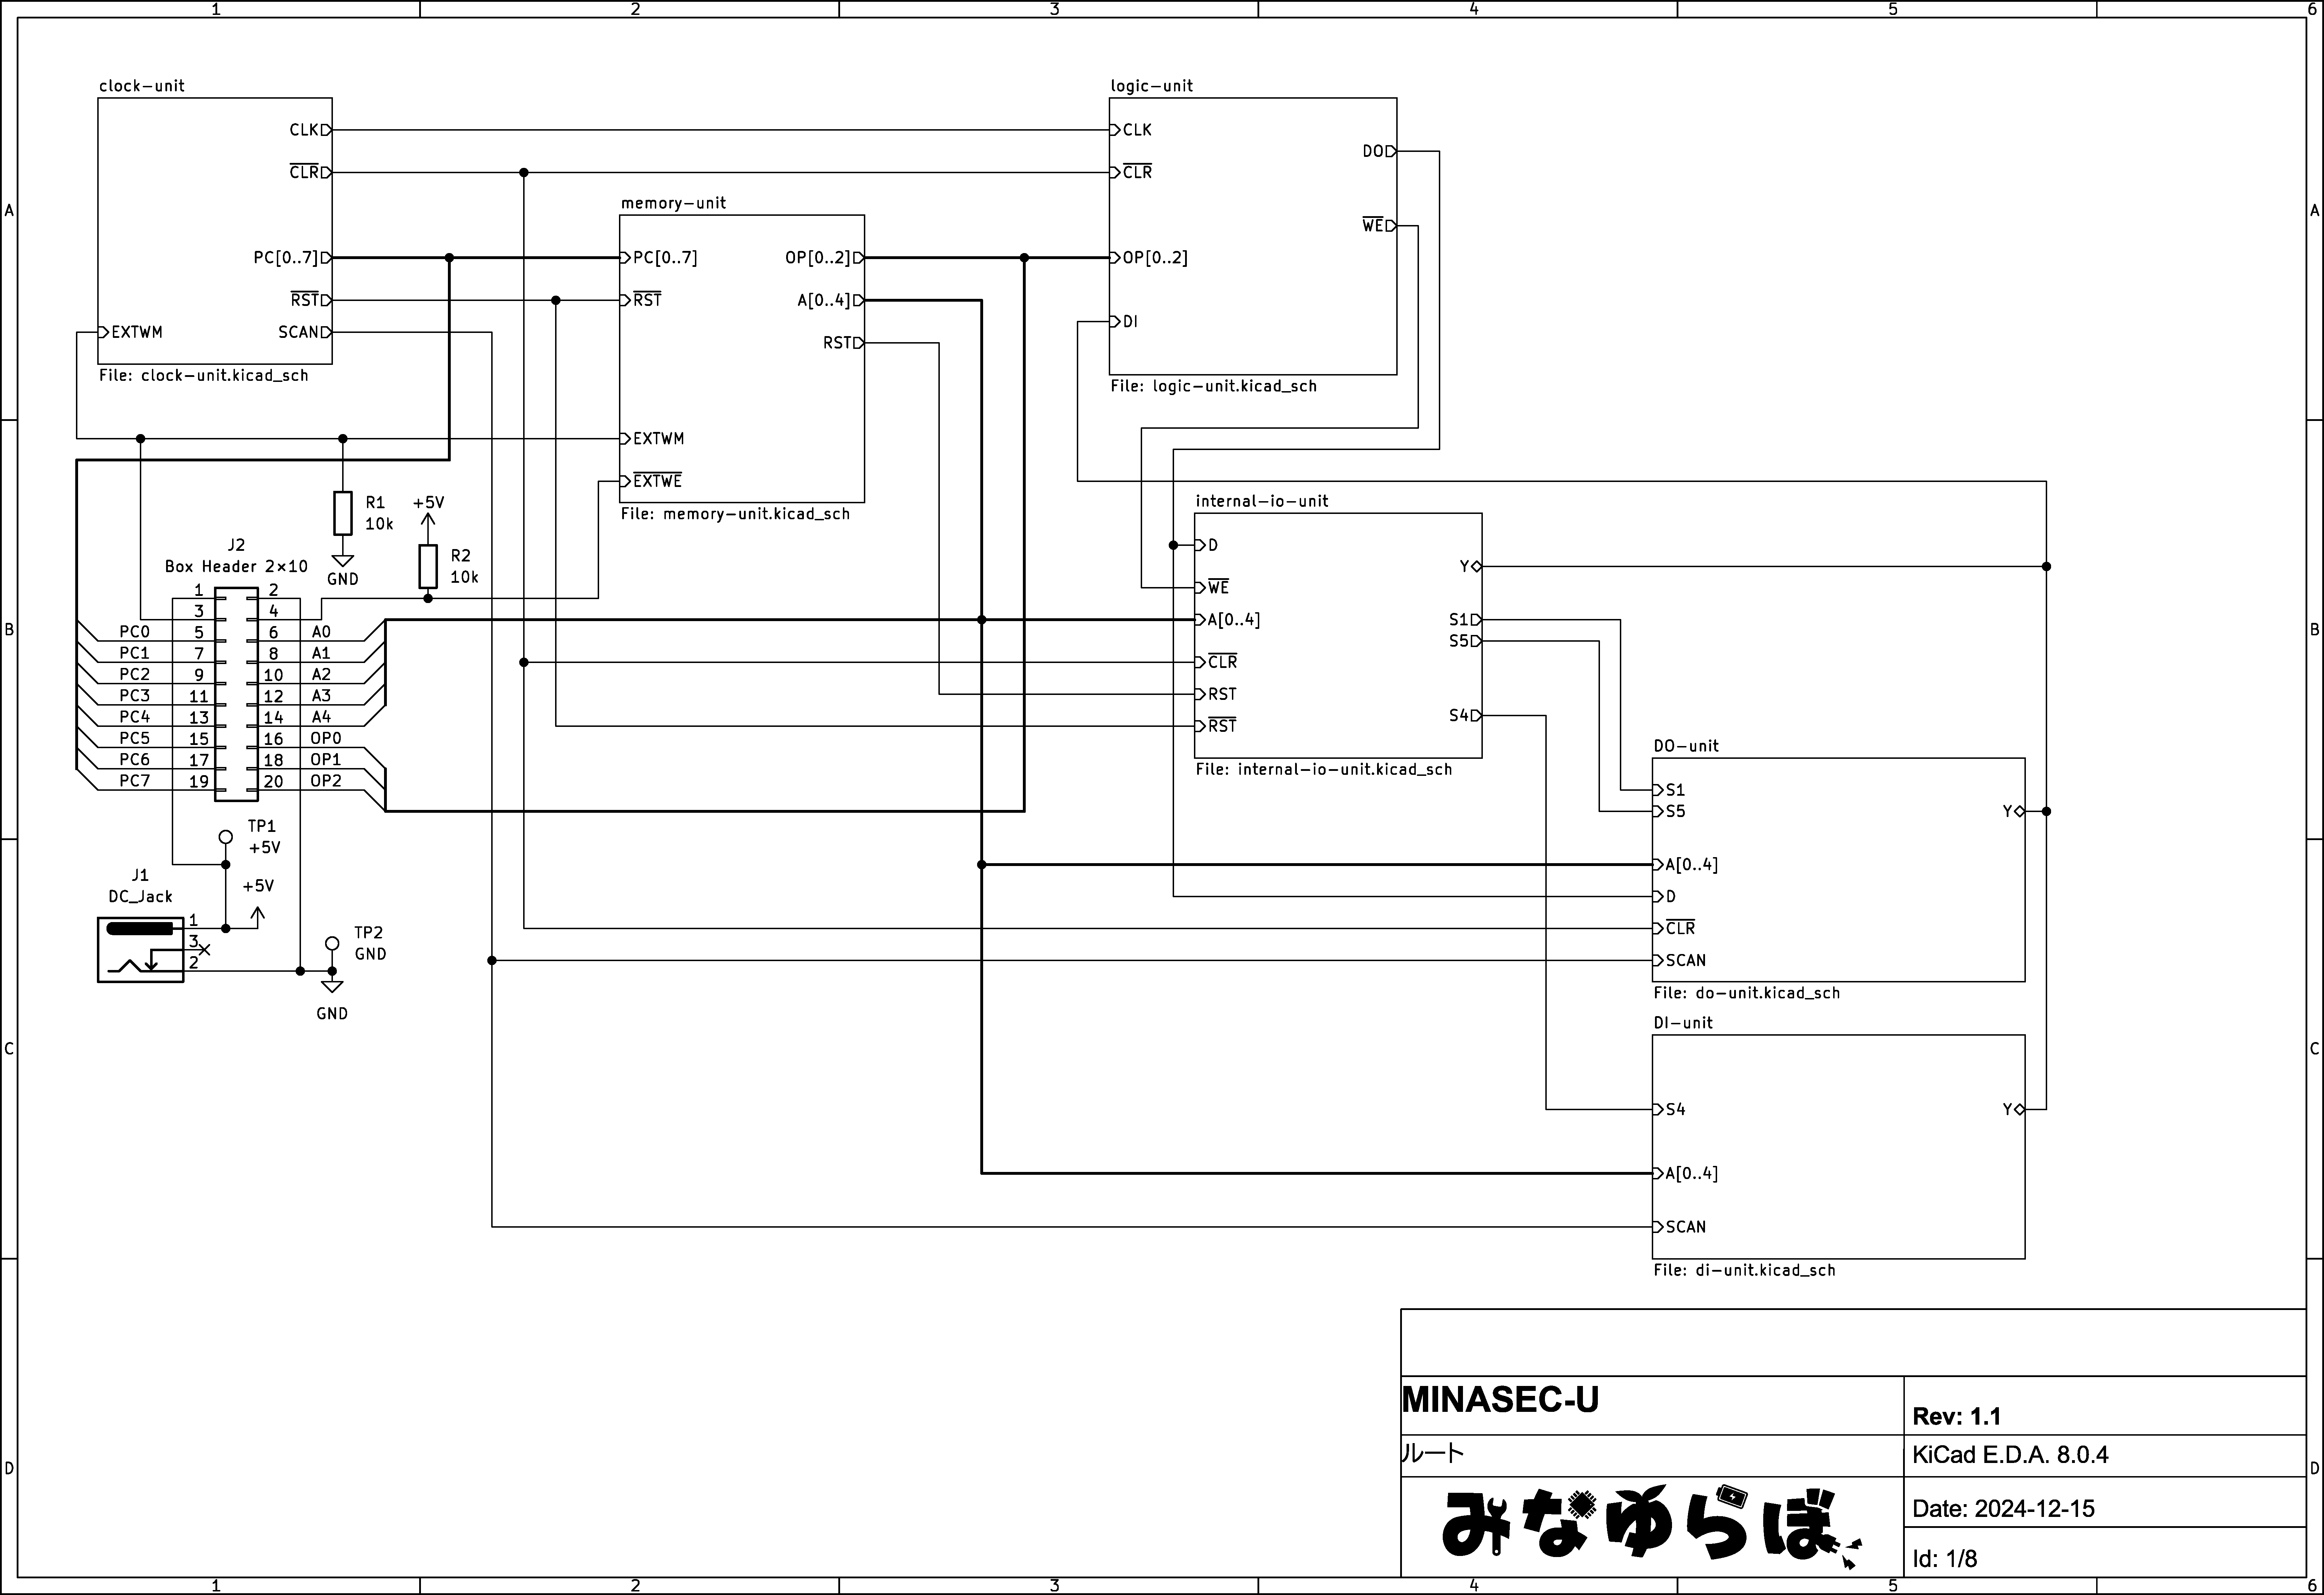This screenshot has width=2324, height=1595.
Task: Select the A[0..4] pin on memory-unit
Action: [x=831, y=300]
